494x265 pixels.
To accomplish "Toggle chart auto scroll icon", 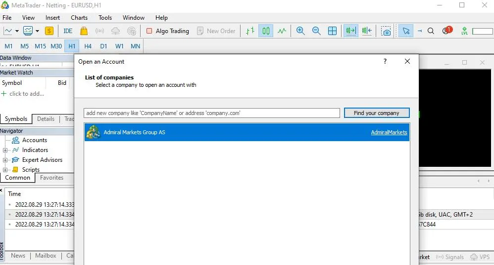I will (350, 31).
